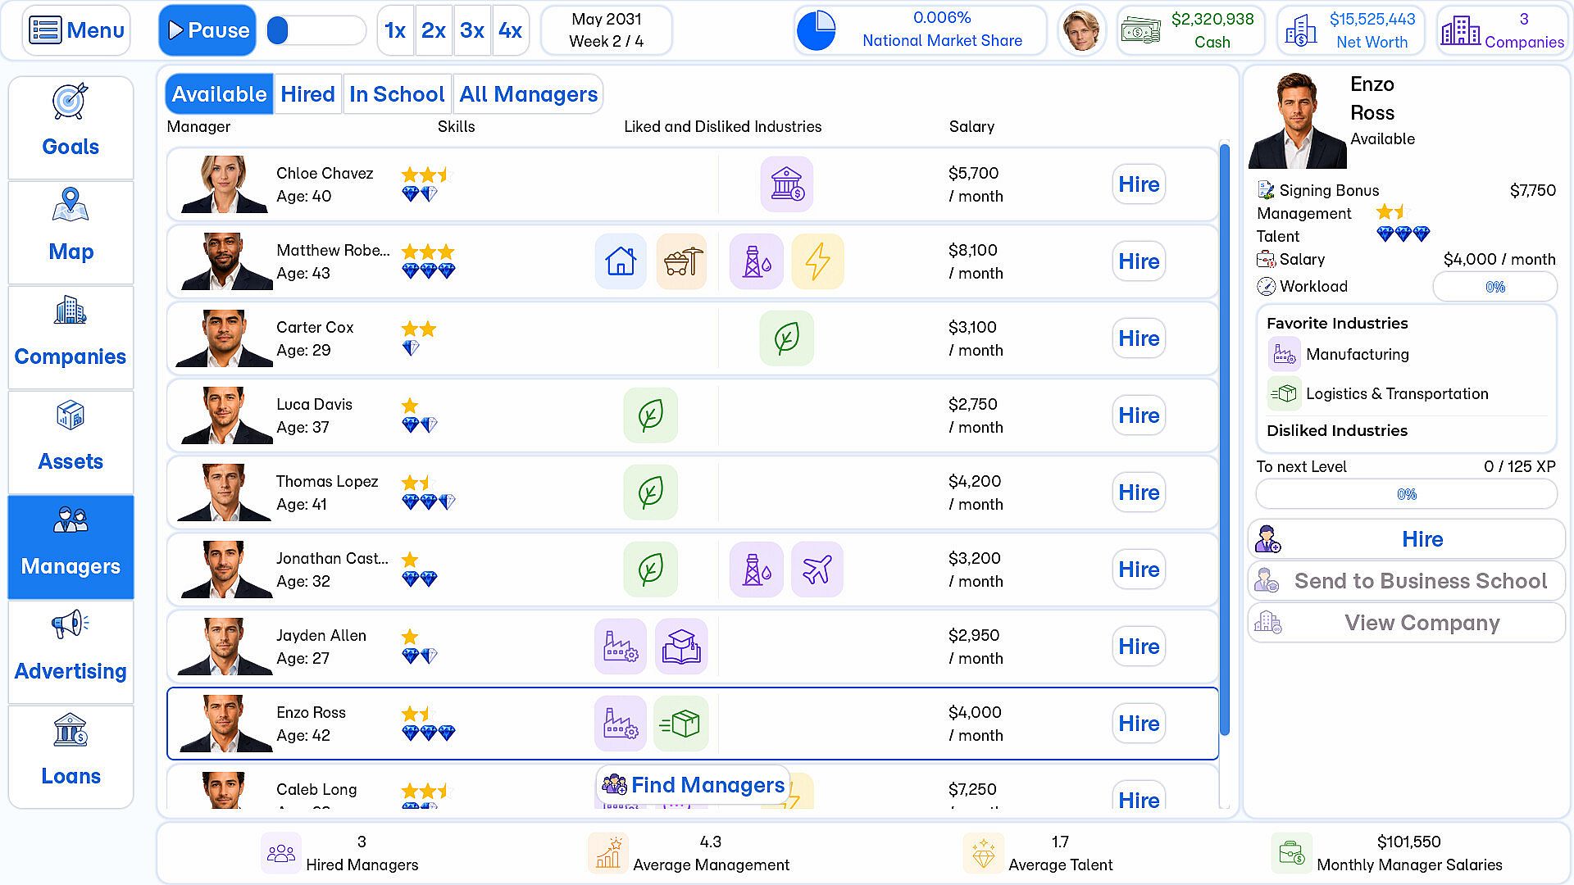Click the manager list vertical scrollbar

(x=1225, y=438)
